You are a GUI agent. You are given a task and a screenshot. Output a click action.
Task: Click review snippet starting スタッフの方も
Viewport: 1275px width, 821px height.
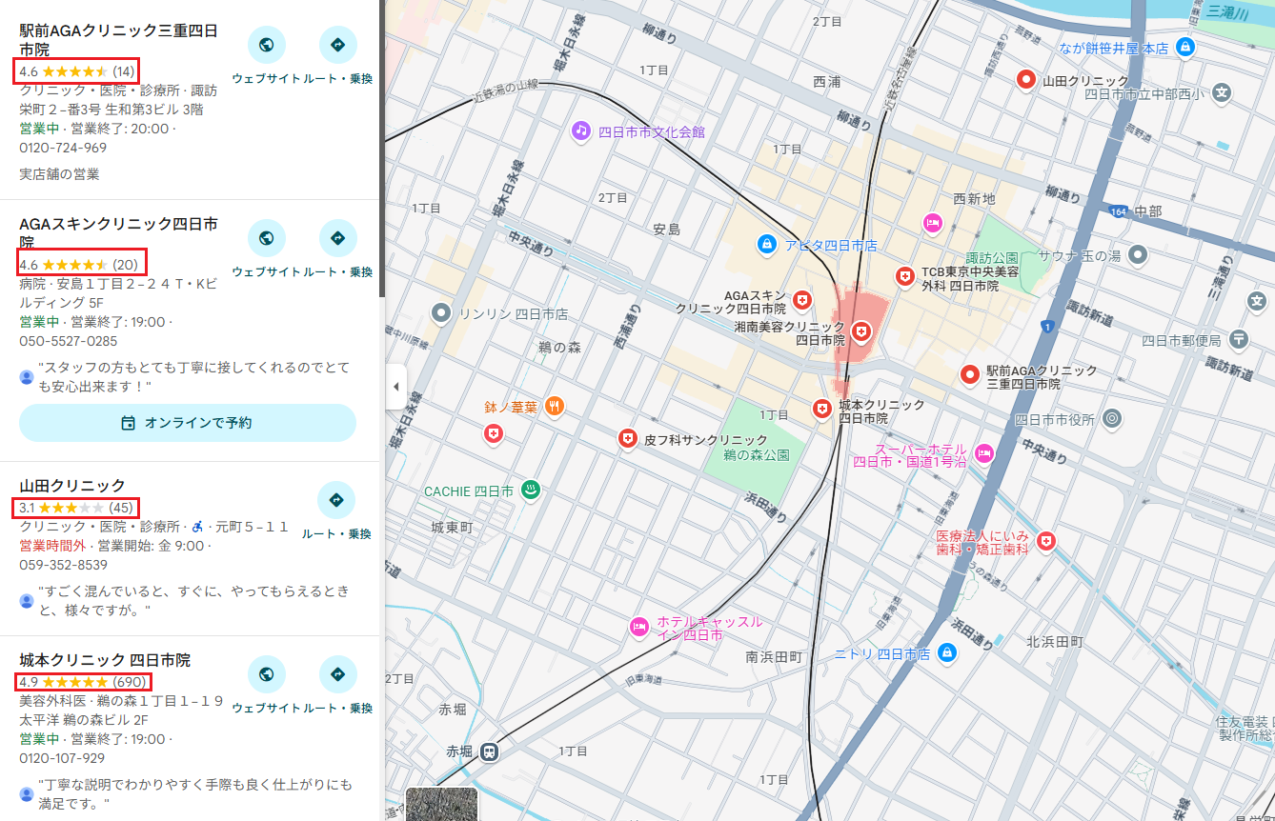click(x=193, y=376)
